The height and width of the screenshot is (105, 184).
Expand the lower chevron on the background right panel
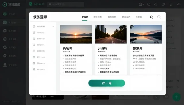point(178,87)
